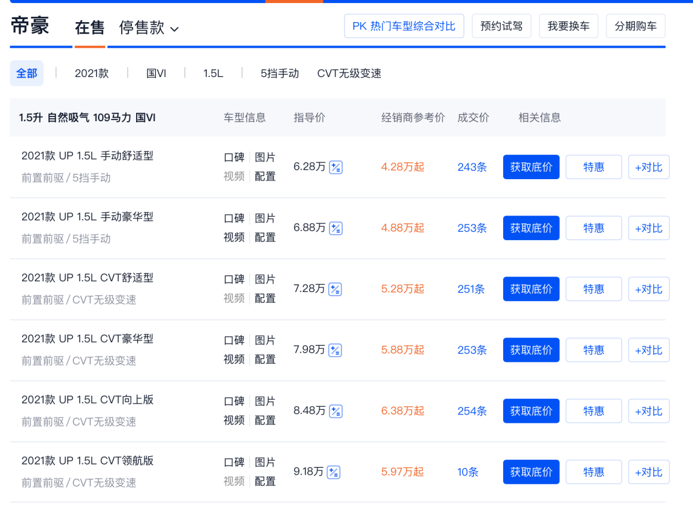Click calculator icon beside 9.18万 price
Image resolution: width=693 pixels, height=507 pixels.
coord(334,472)
